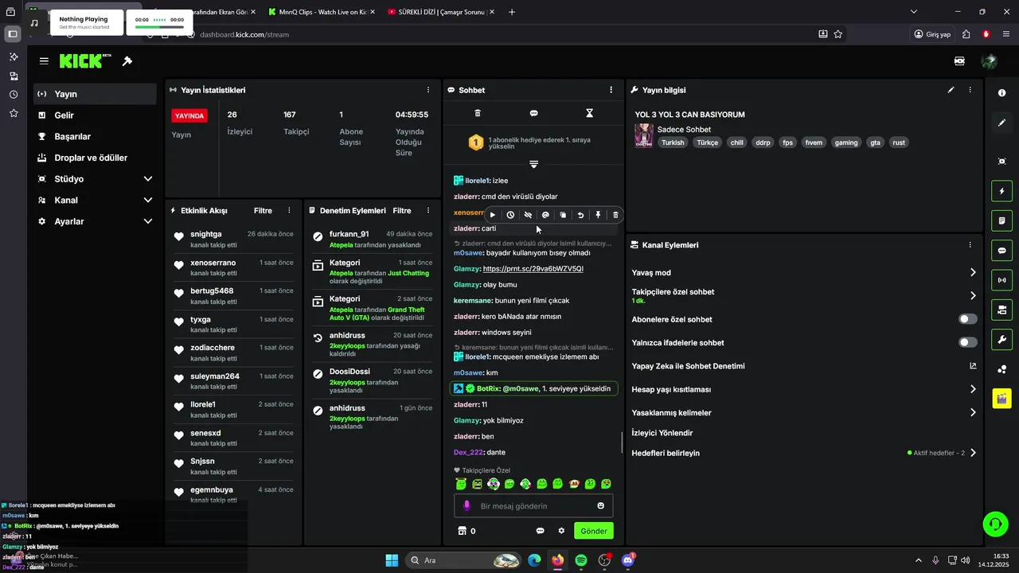Image resolution: width=1019 pixels, height=573 pixels.
Task: Click the document icon in right sidebar
Action: [x=1001, y=220]
